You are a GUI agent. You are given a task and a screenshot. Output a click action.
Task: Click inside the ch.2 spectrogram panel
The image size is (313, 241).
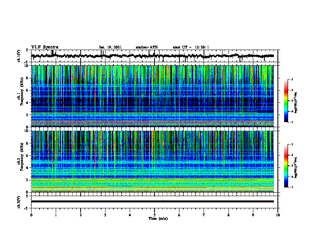152,161
